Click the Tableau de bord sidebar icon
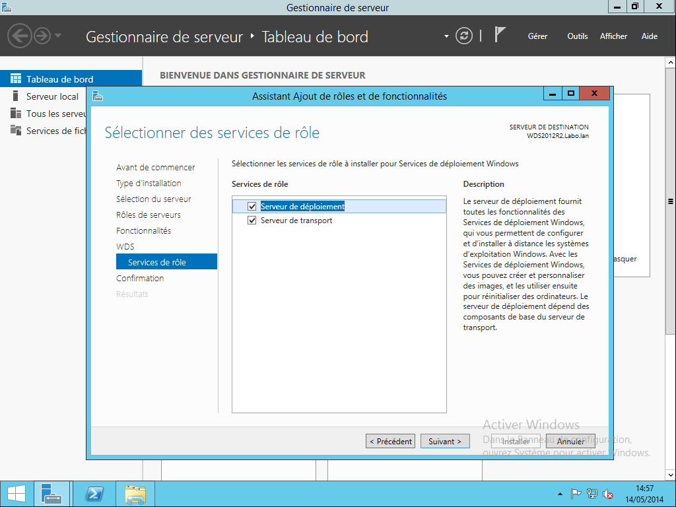The image size is (676, 507). [16, 79]
